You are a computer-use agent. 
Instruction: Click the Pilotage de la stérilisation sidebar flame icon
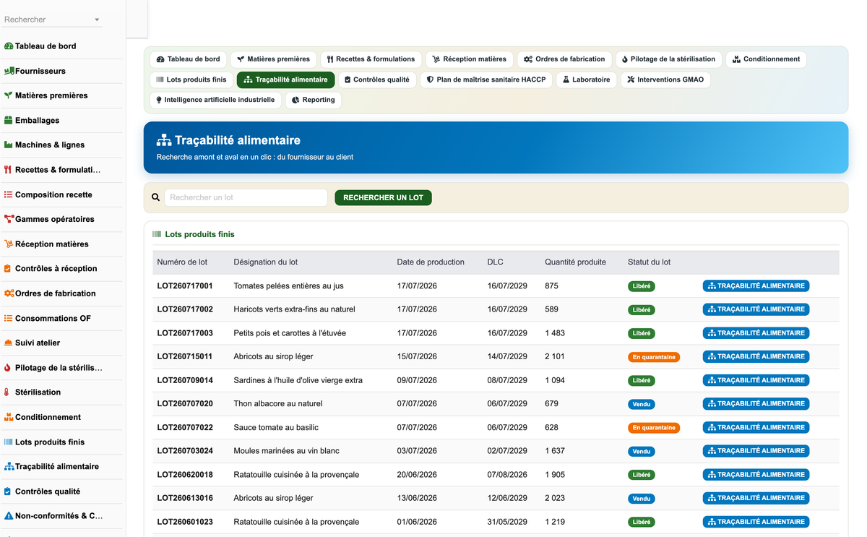[8, 368]
